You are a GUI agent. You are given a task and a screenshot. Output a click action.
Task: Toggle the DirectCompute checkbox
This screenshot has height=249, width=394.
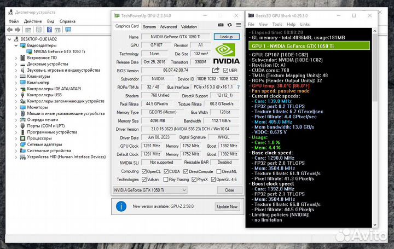186,171
